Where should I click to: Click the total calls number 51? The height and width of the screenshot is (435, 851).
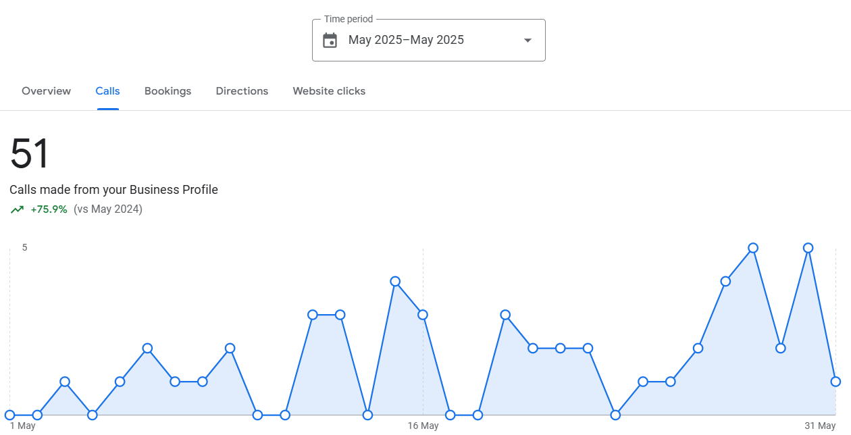(30, 153)
